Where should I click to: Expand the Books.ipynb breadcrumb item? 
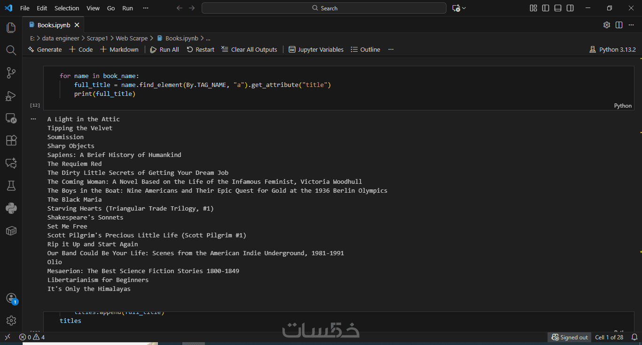click(177, 38)
